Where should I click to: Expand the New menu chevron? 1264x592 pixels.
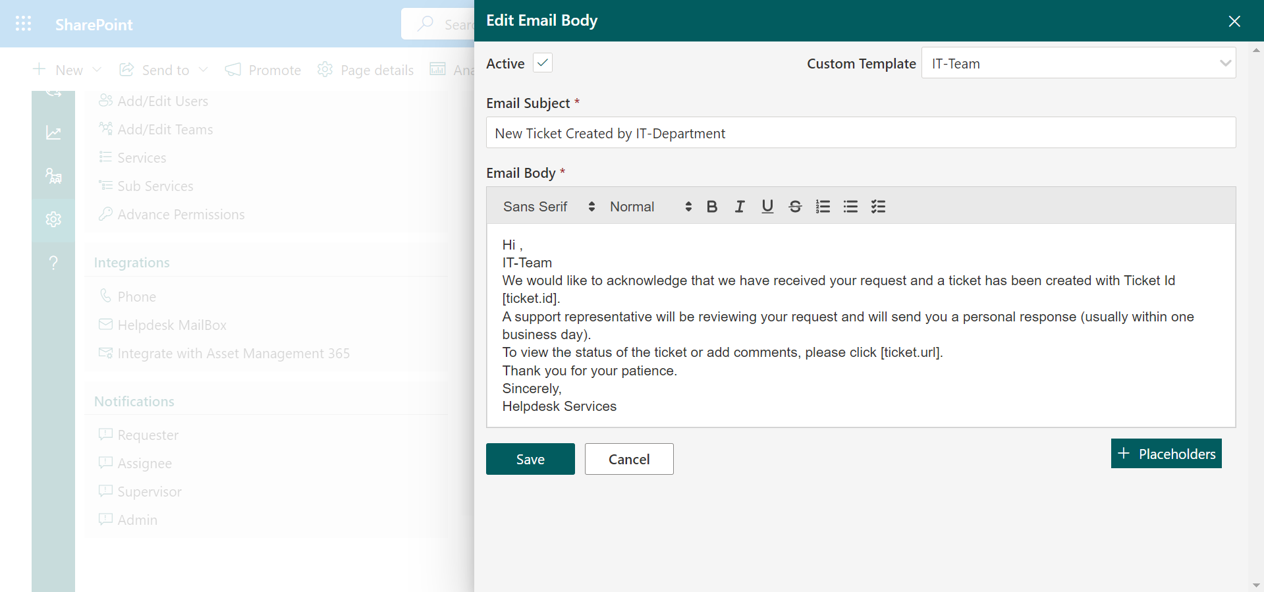(97, 69)
